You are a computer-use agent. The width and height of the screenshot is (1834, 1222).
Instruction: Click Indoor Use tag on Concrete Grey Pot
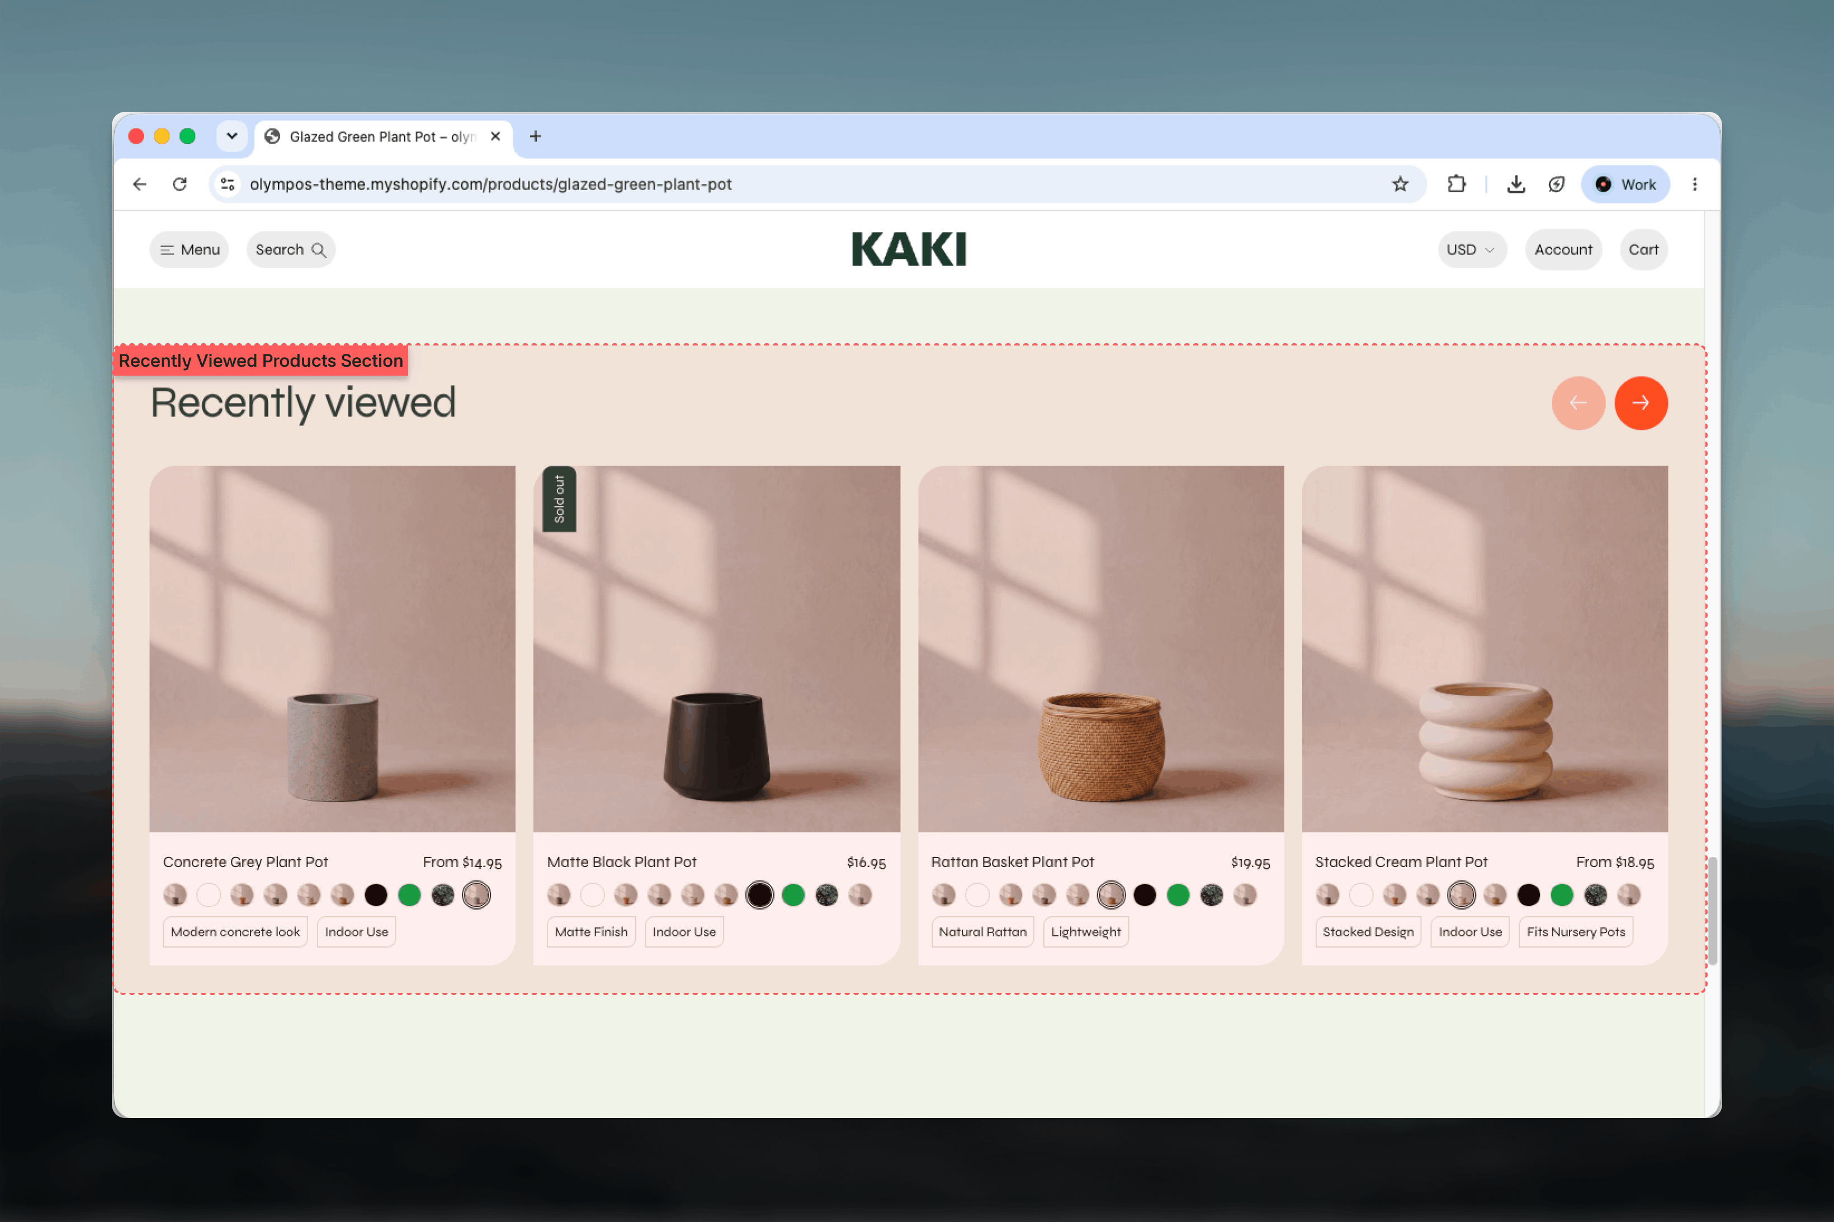356,932
